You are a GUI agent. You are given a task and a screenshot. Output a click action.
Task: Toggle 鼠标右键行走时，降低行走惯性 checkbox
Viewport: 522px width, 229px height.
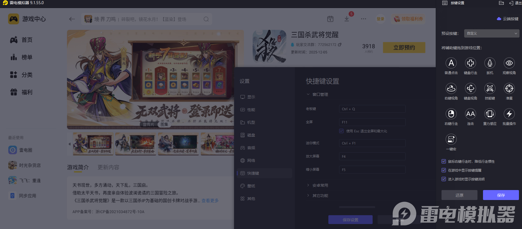[444, 161]
